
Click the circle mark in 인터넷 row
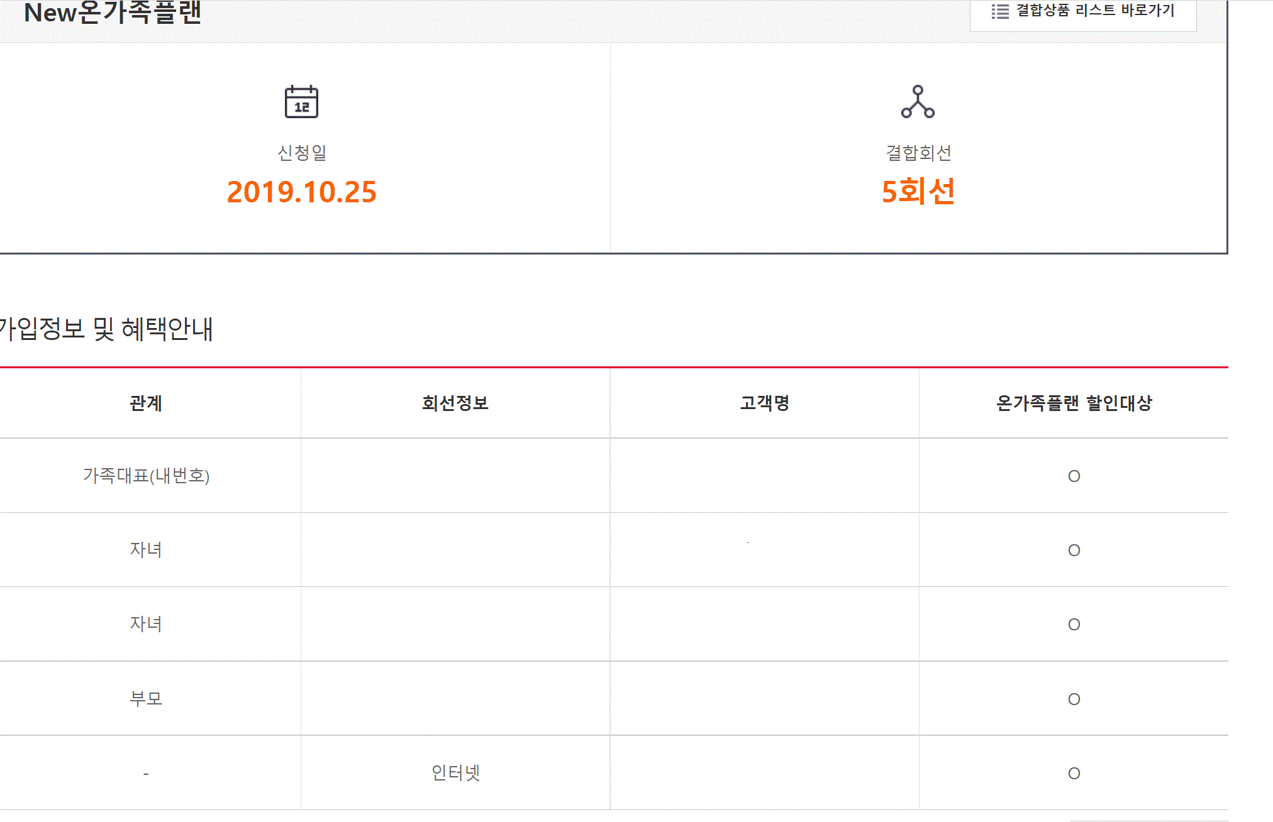pyautogui.click(x=1074, y=774)
